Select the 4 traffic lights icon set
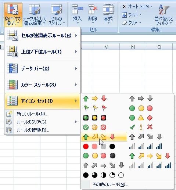Viewport: 176px width, 190px height. [99, 156]
